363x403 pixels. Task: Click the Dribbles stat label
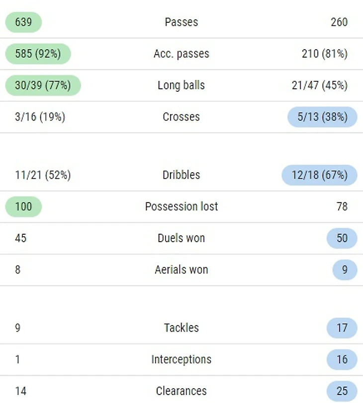click(181, 175)
